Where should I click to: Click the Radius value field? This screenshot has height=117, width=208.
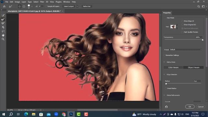197,81
